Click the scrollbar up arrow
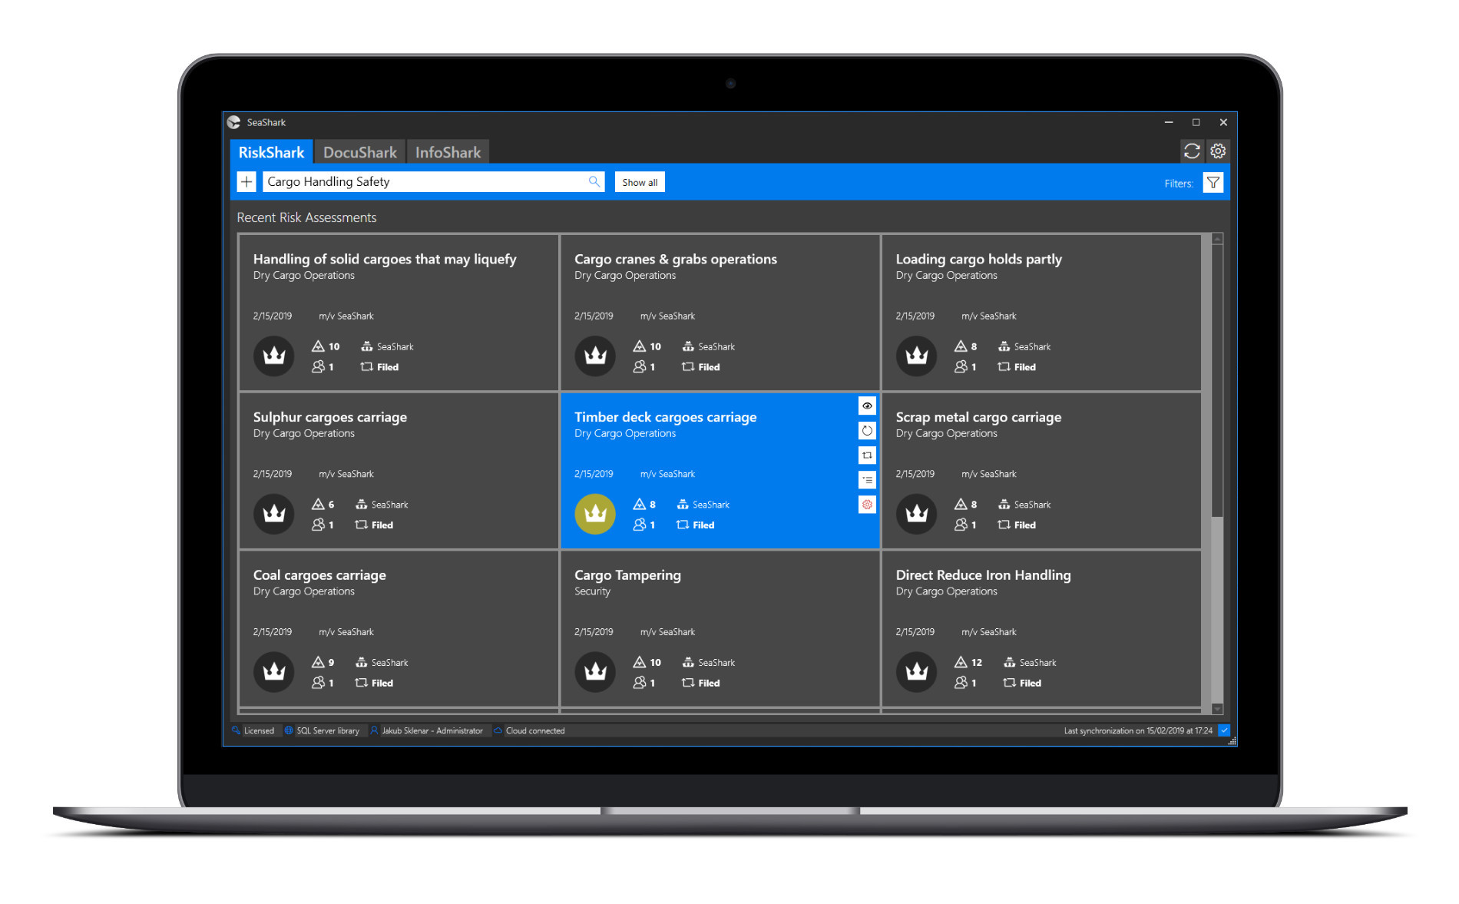The image size is (1459, 904). [1217, 239]
